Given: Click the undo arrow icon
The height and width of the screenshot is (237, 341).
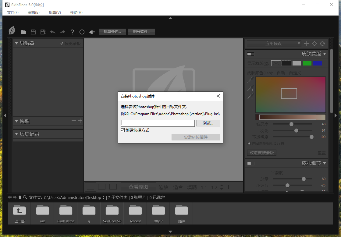Looking at the screenshot, I should click(x=53, y=32).
